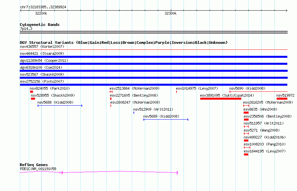This screenshot has width=297, height=191.
Task: Click the nsv499227 (Kidd2010b) label
Action: (x=265, y=137)
